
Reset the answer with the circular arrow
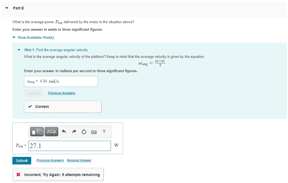84,132
